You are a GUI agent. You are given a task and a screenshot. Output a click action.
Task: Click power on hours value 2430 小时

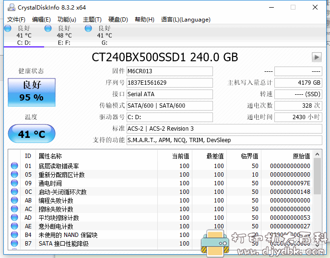[x=298, y=117]
